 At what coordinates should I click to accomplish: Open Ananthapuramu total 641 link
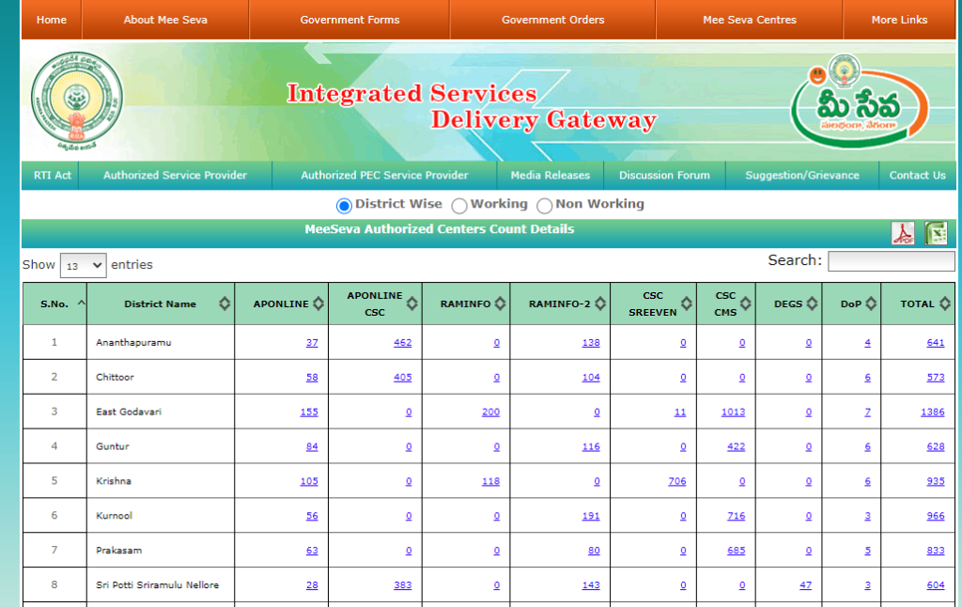pyautogui.click(x=936, y=342)
